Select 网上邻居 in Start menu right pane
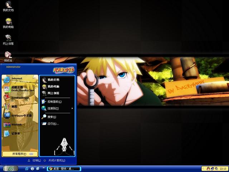This screenshot has width=229, height=172. point(57,93)
